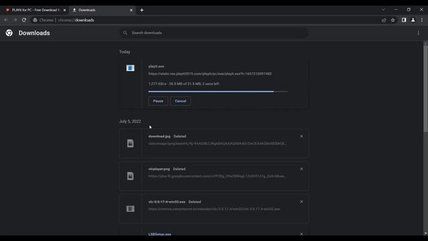Go back using the browser back arrow
428x241 pixels.
[6, 20]
